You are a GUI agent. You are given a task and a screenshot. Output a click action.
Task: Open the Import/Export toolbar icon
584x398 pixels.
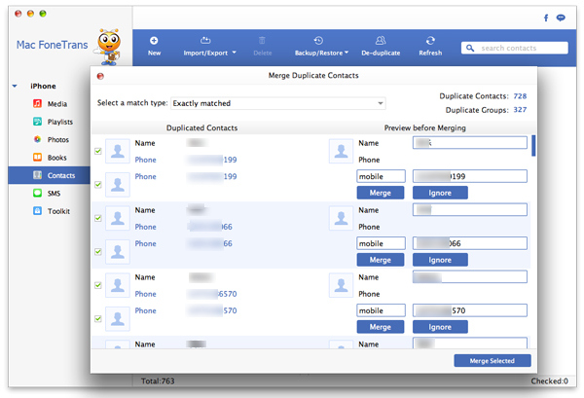click(x=205, y=40)
